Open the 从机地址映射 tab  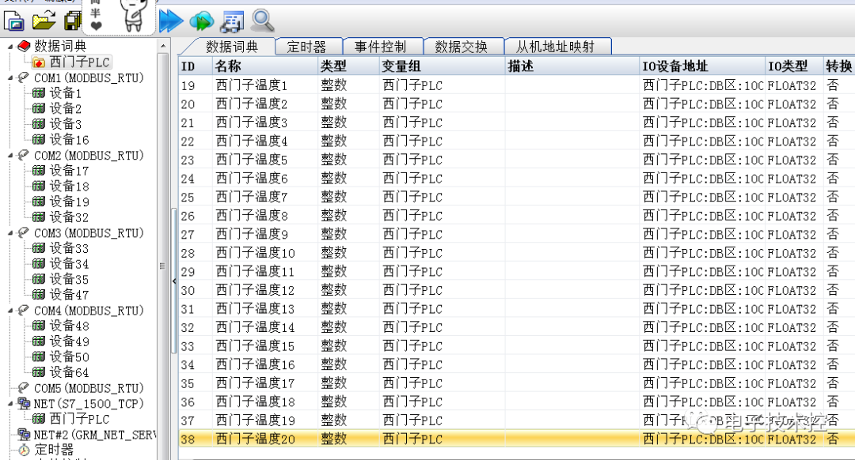pyautogui.click(x=557, y=47)
